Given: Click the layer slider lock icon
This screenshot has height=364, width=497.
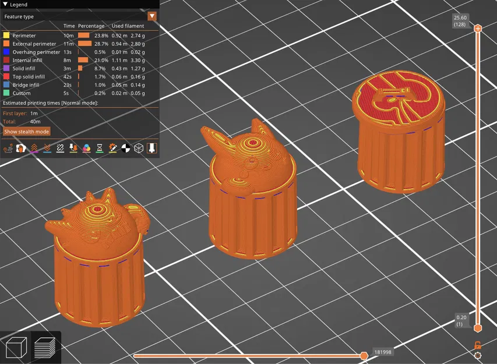Looking at the screenshot, I should [478, 345].
